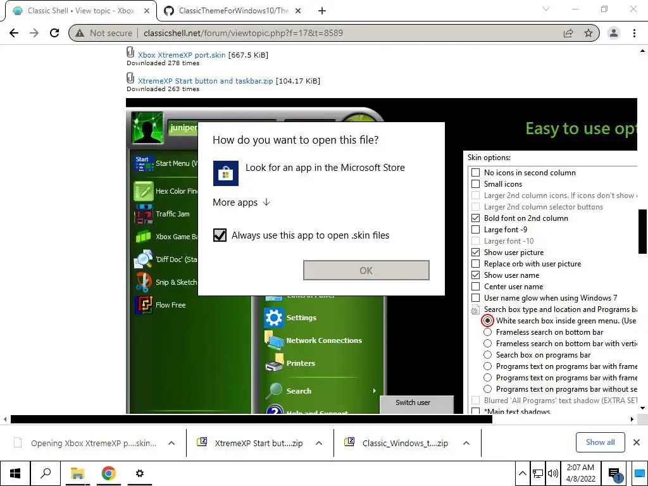Open menu arrow for Xbox XtremeXP skin download
The width and height of the screenshot is (648, 486).
click(x=171, y=443)
